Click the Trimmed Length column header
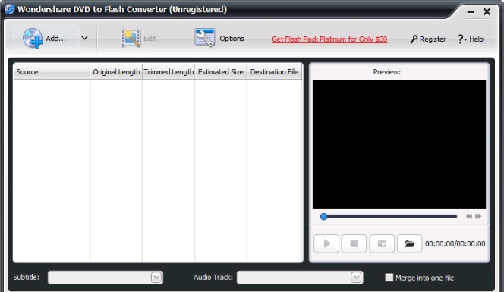 169,71
